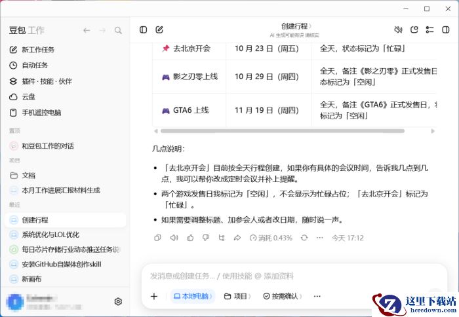Dislike the reply with thumbs down
The width and height of the screenshot is (459, 317).
click(206, 238)
